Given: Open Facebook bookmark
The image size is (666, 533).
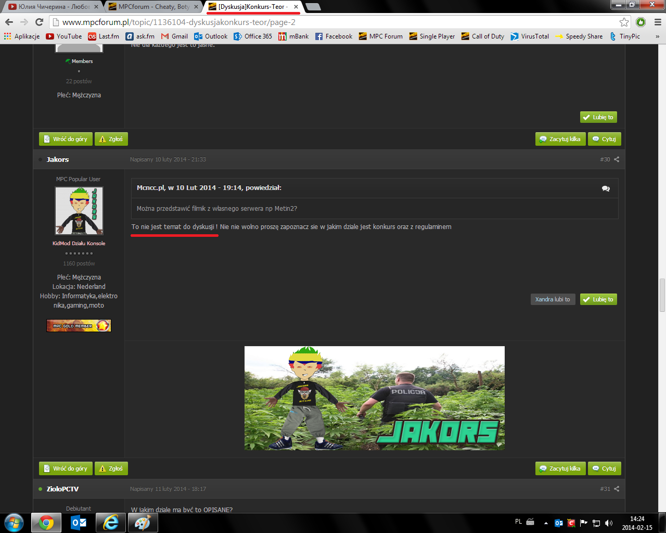Looking at the screenshot, I should point(334,36).
